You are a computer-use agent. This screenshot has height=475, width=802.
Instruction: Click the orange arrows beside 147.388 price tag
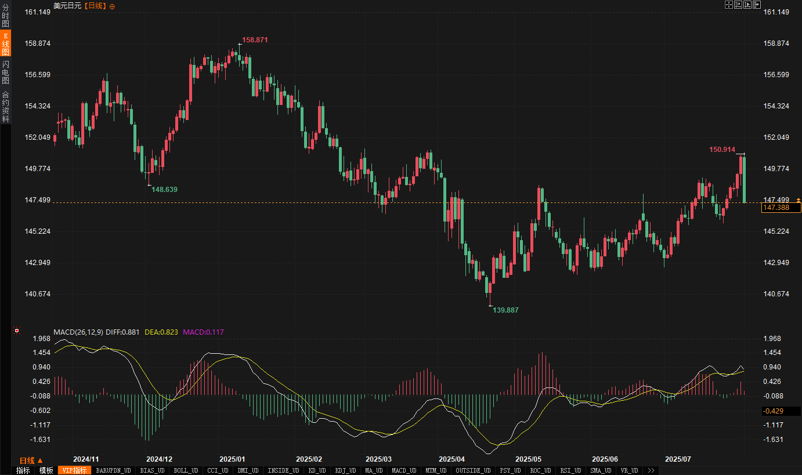pos(798,201)
